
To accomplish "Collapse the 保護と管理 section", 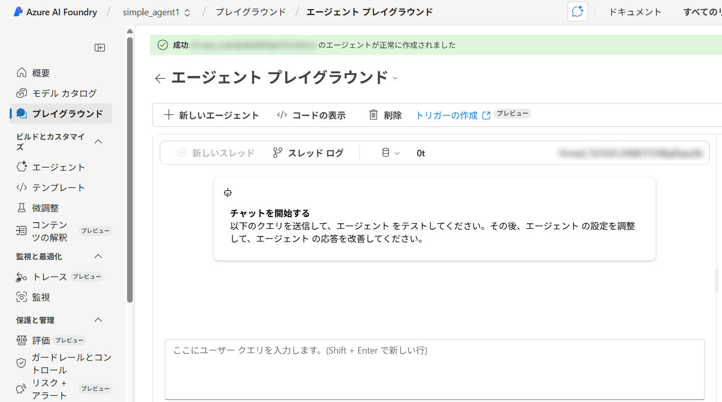I will click(98, 320).
